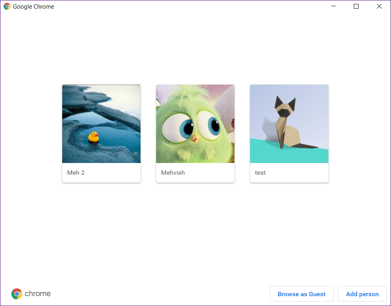Click the test profile name label
Viewport: 391px width, 306px height.
coord(260,173)
